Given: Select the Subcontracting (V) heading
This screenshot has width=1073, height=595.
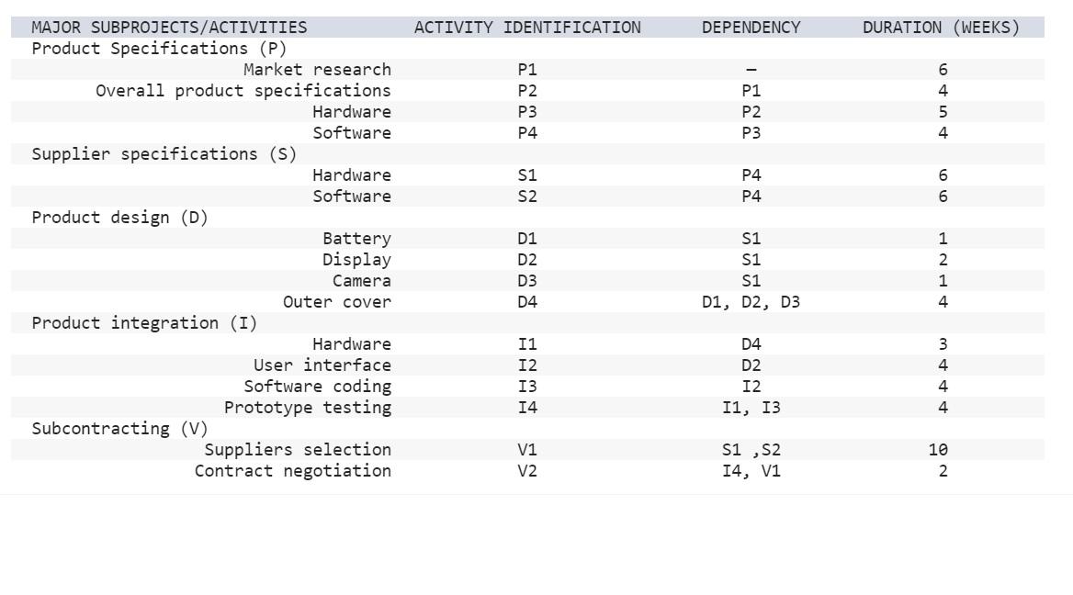Looking at the screenshot, I should click(119, 429).
